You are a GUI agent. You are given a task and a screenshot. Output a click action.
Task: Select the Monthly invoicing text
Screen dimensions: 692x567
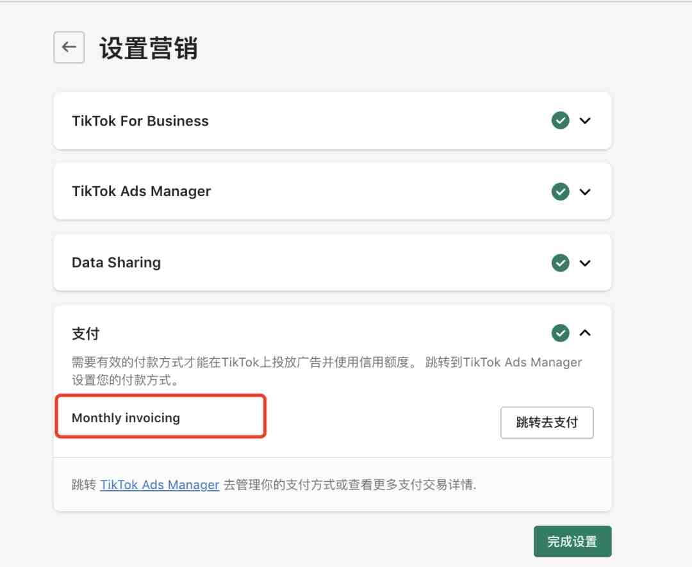point(126,418)
